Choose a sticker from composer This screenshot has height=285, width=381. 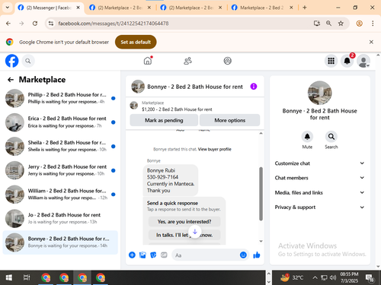click(x=153, y=255)
